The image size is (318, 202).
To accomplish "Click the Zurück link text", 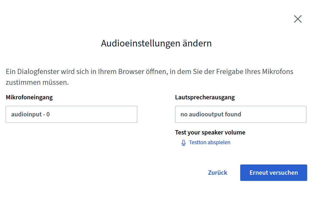I will (217, 173).
